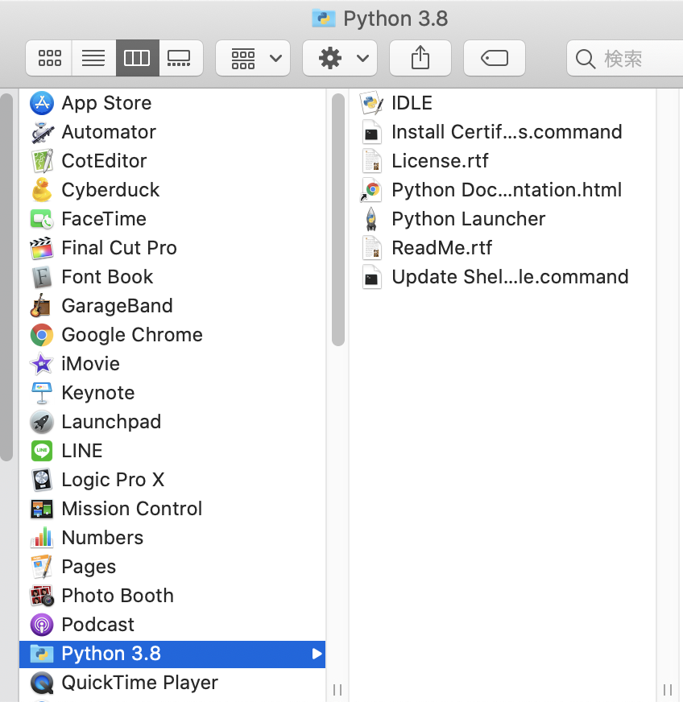
Task: Select the QuickTime Player icon
Action: 42,683
